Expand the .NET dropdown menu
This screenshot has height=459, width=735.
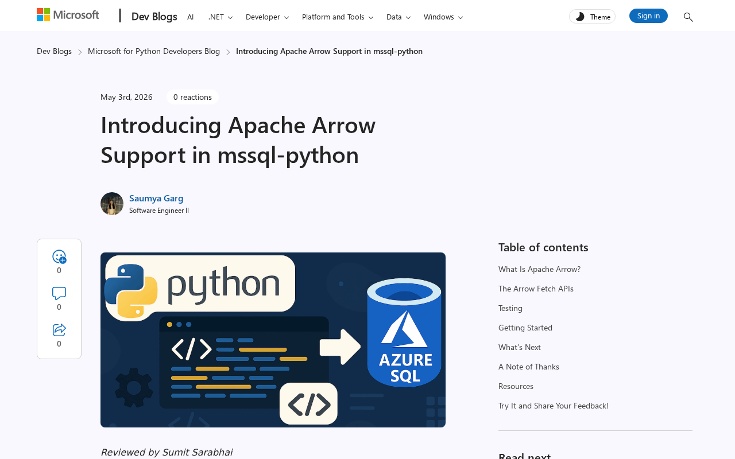pos(220,17)
